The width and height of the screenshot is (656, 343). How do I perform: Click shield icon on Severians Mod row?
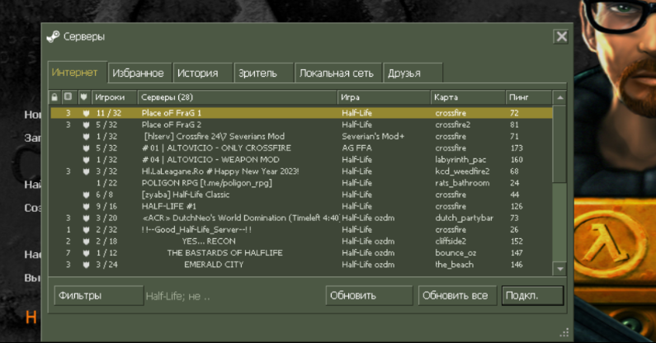click(86, 136)
